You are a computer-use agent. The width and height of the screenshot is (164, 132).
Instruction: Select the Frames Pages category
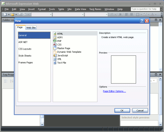34,62
